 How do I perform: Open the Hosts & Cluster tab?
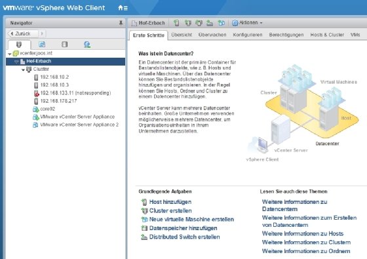pyautogui.click(x=327, y=35)
